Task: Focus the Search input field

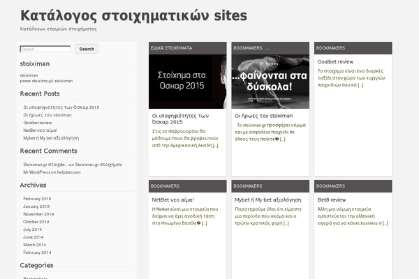Action: tap(45, 49)
